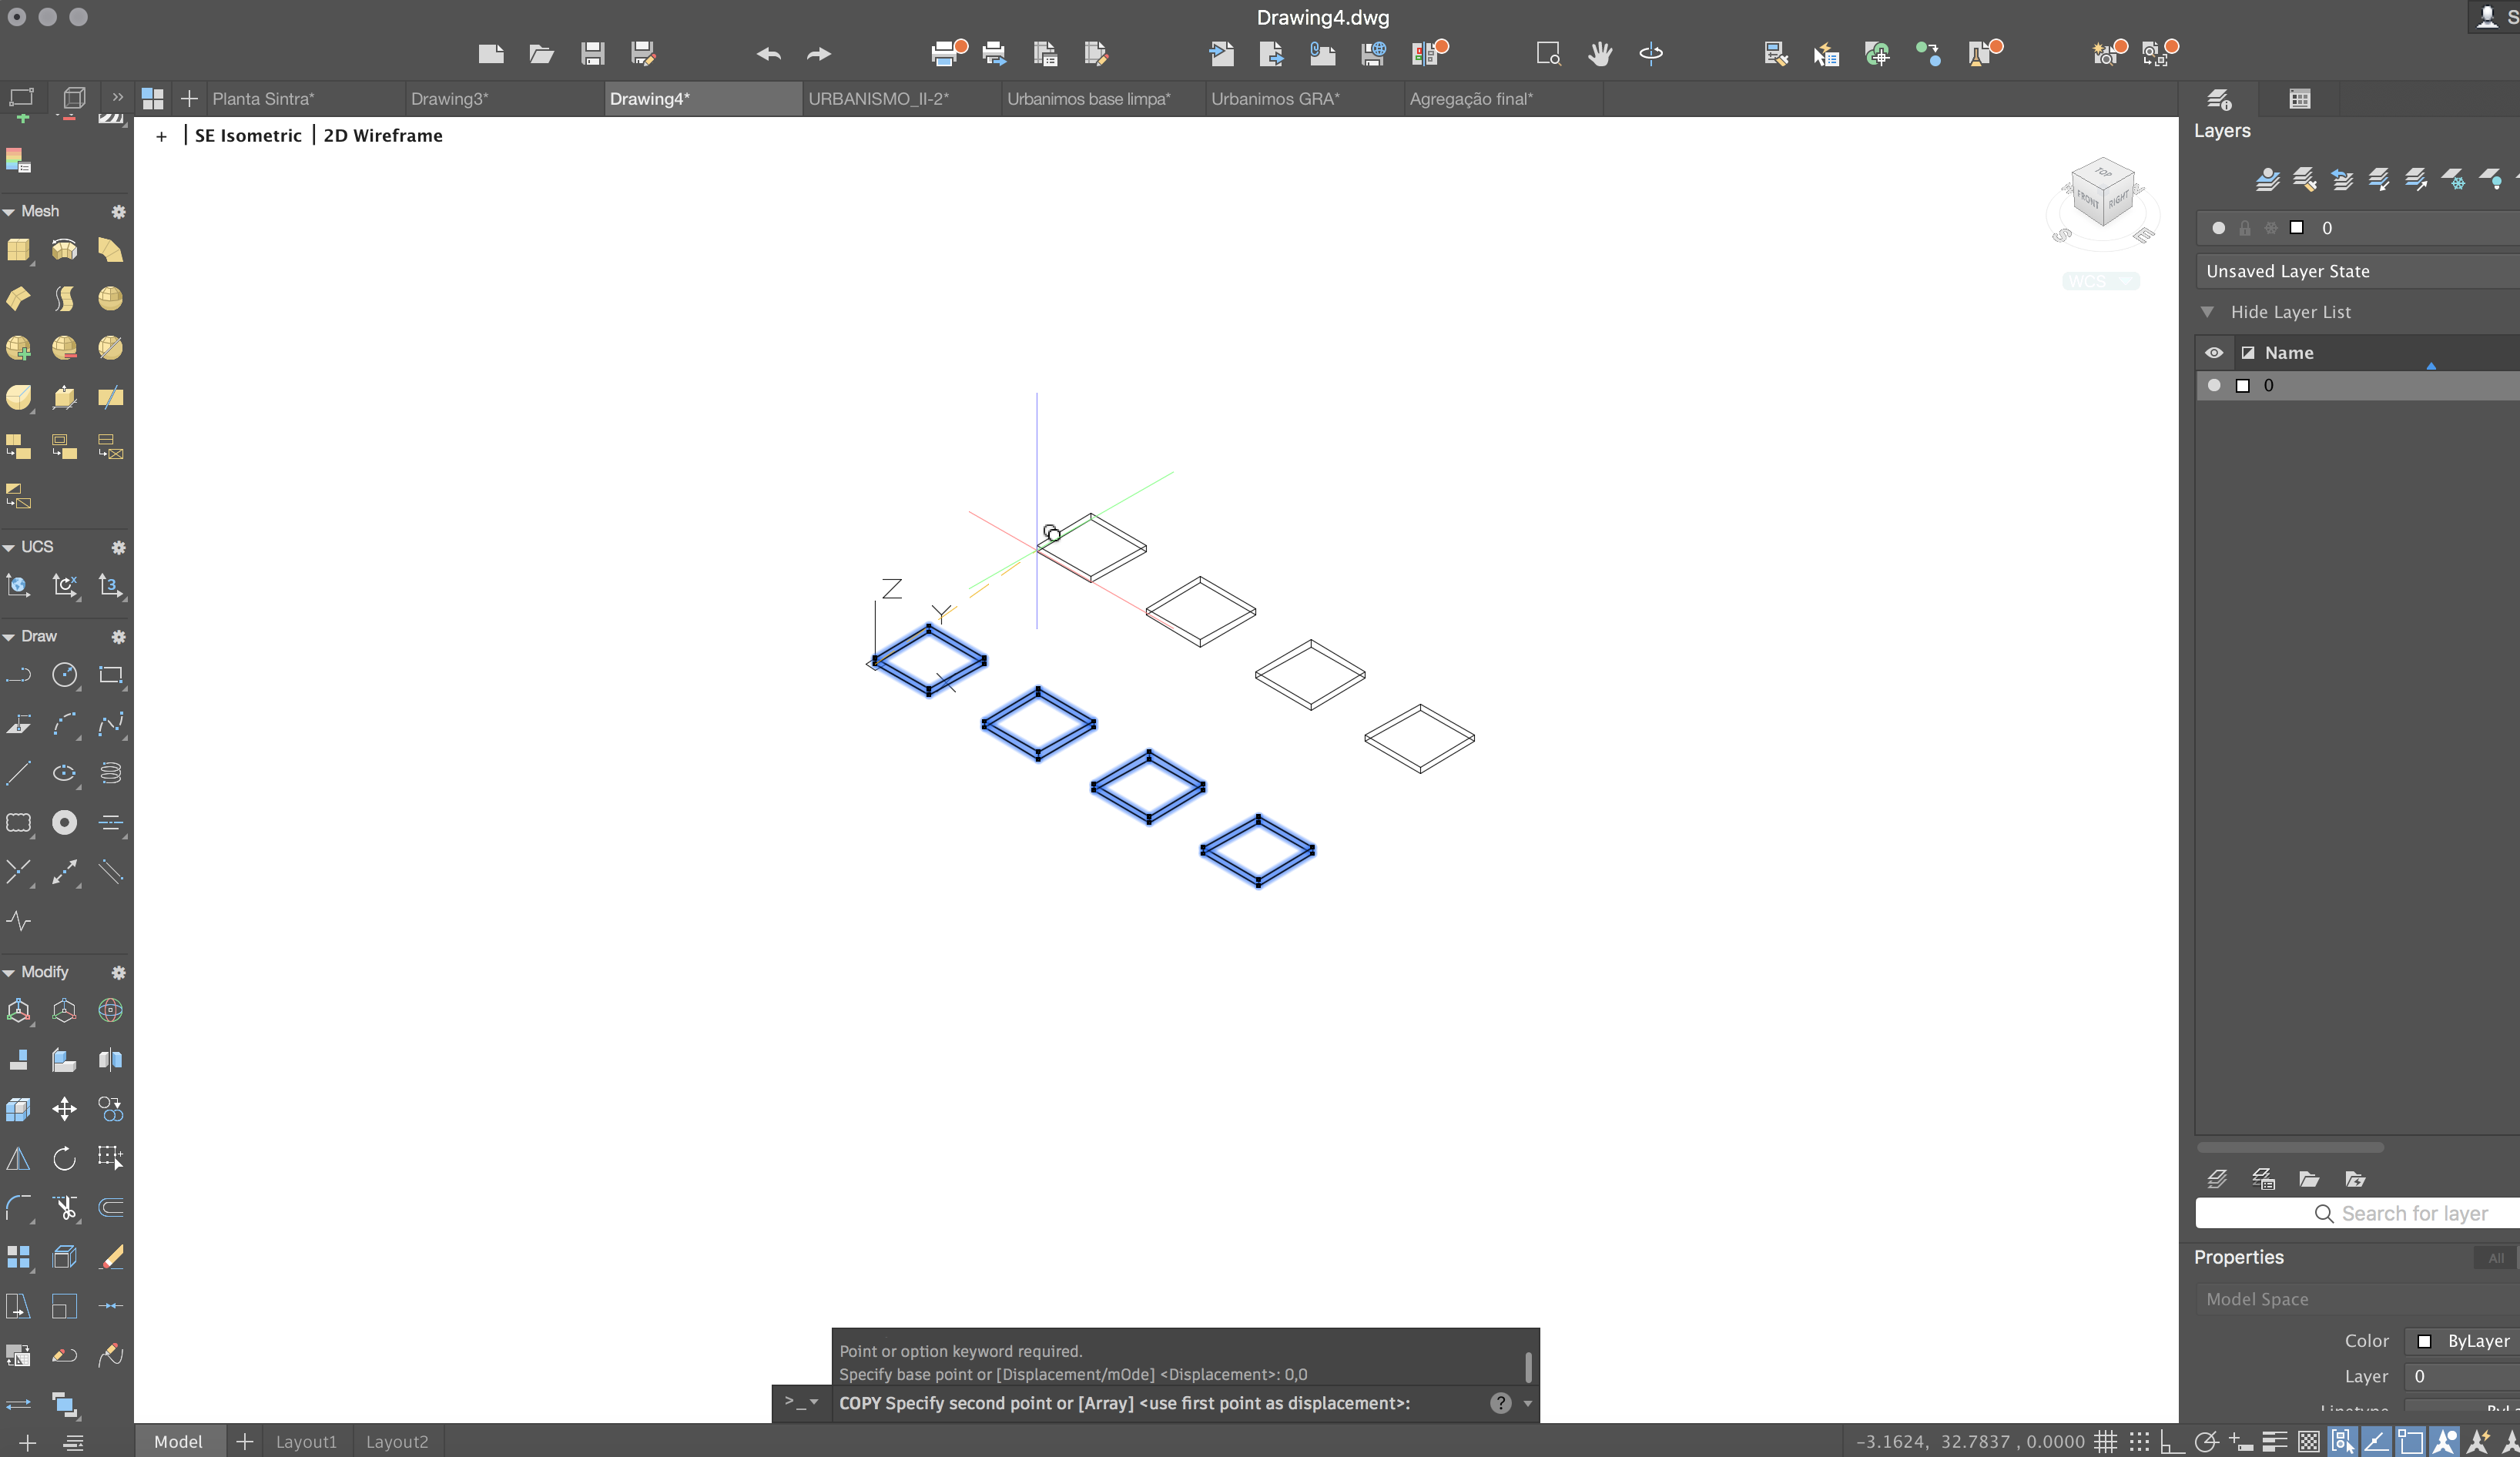Open the command line prompt arrow menu
This screenshot has width=2520, height=1457.
tap(801, 1402)
